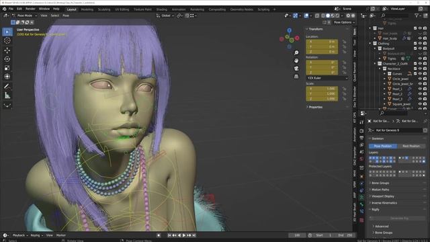Toggle camera view icon in viewport
430x242 pixels.
296,69
